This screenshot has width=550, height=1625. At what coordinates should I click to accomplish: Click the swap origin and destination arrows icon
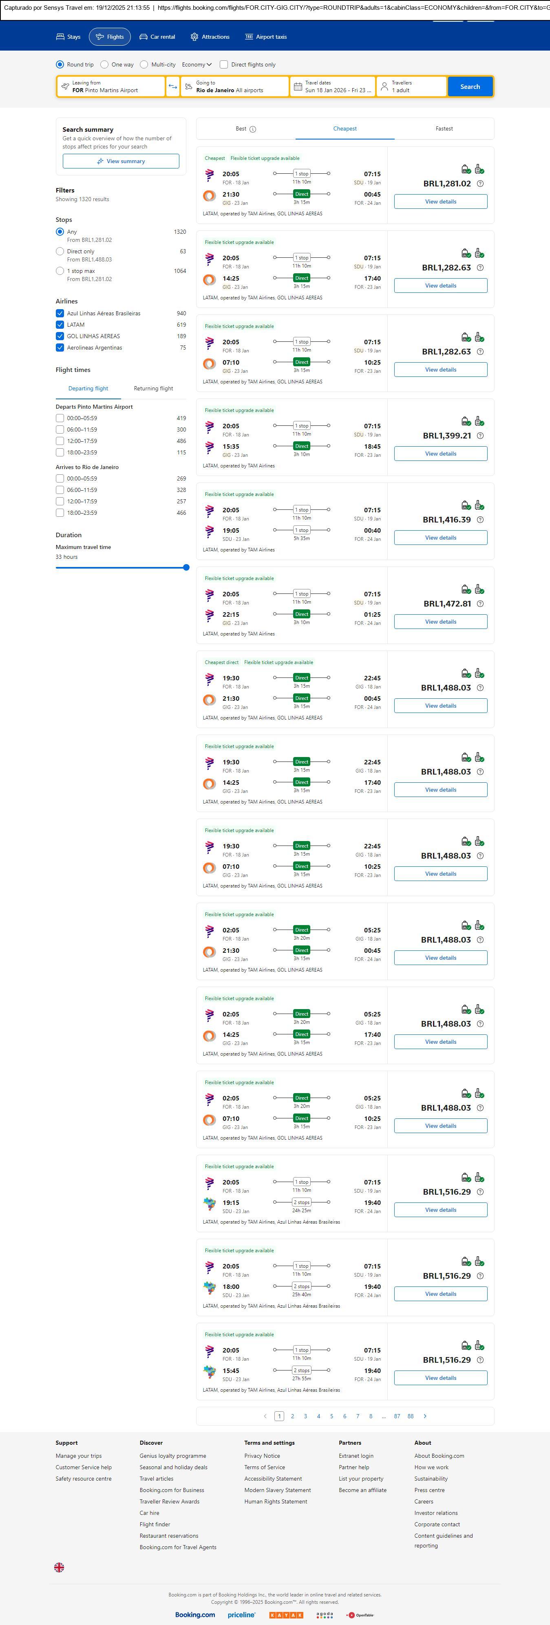pos(173,86)
